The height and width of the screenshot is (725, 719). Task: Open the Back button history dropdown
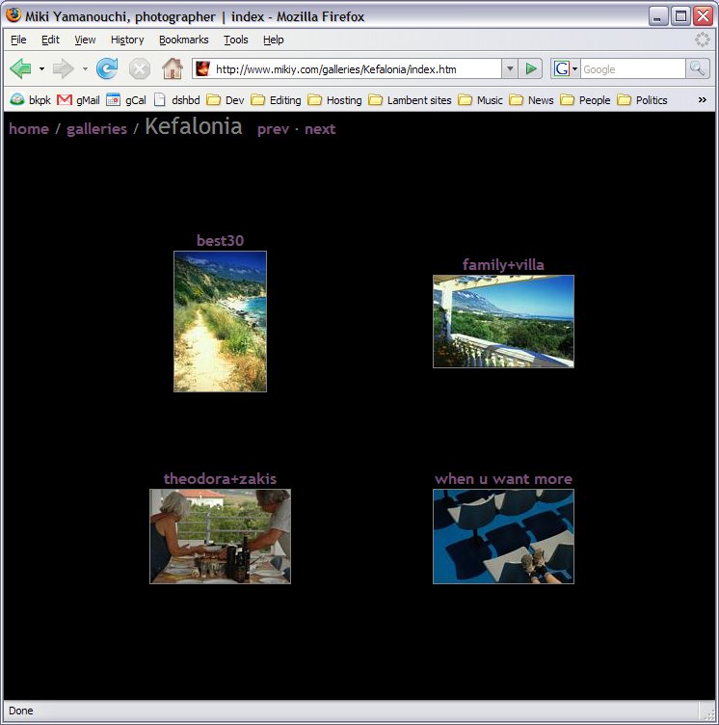point(41,69)
